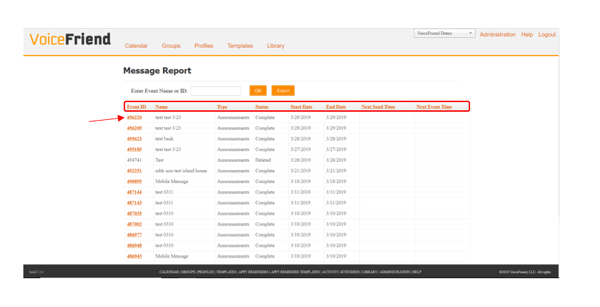
Task: Click 'Mobile Message' name in row 490895
Action: click(x=171, y=182)
